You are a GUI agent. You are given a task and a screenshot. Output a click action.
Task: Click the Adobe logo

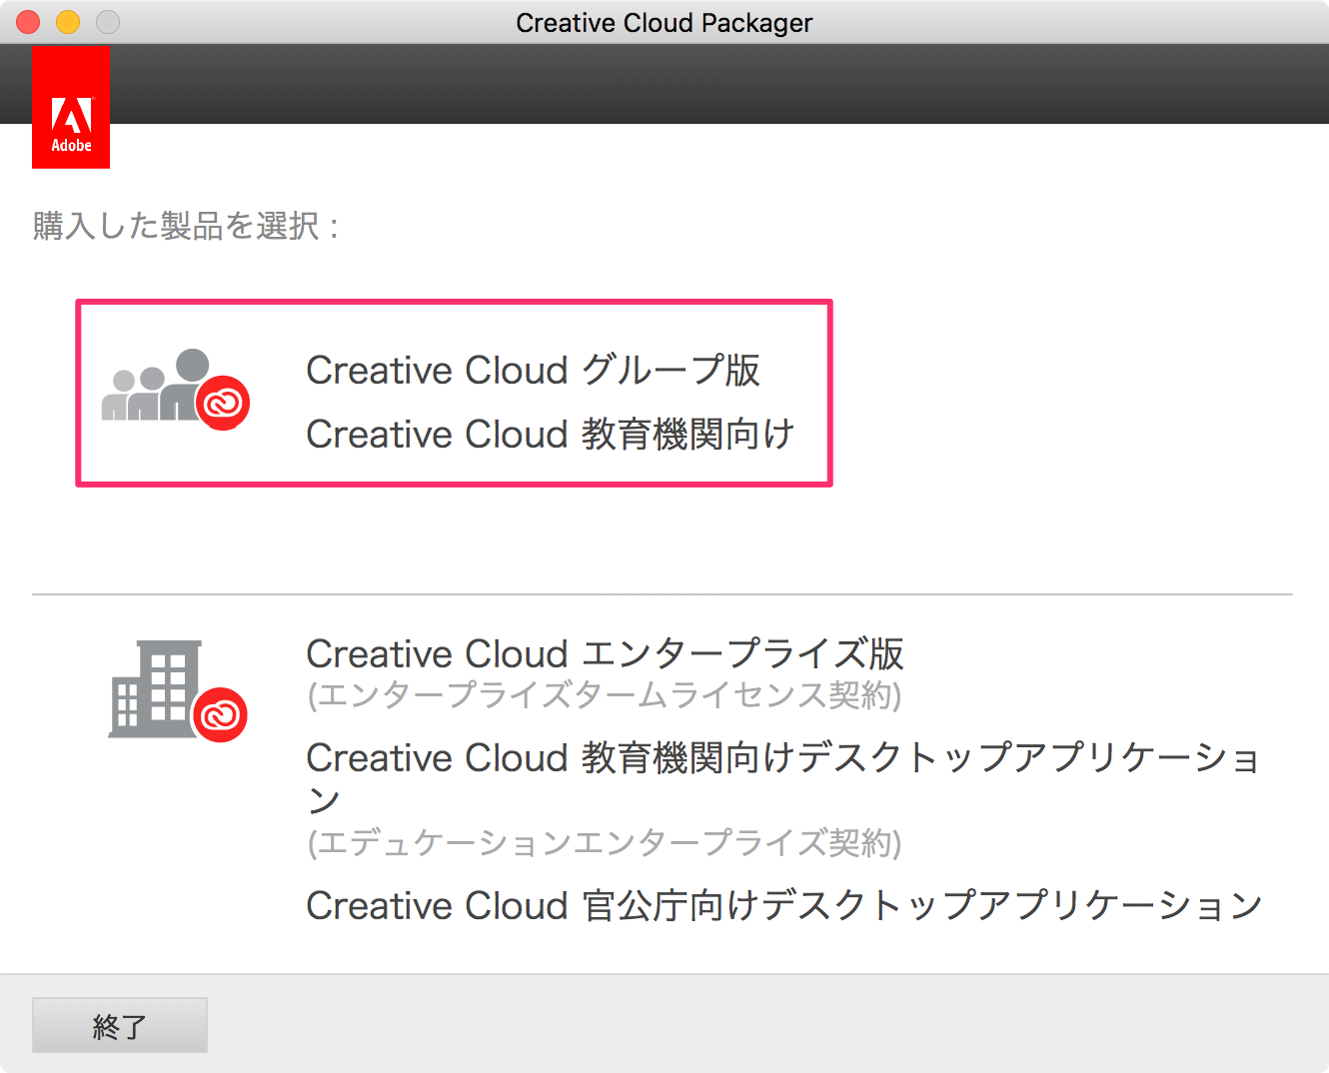click(71, 107)
